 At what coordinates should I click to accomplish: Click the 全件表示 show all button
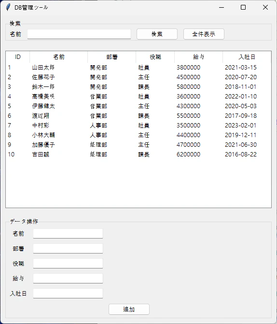point(204,34)
